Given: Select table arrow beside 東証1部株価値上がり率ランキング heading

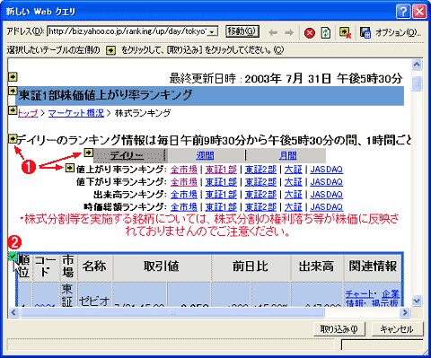Looking at the screenshot, I should pos(13,91).
